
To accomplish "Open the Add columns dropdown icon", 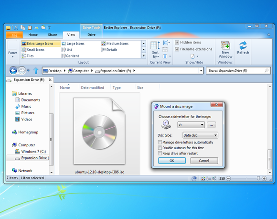I will point(166,56).
